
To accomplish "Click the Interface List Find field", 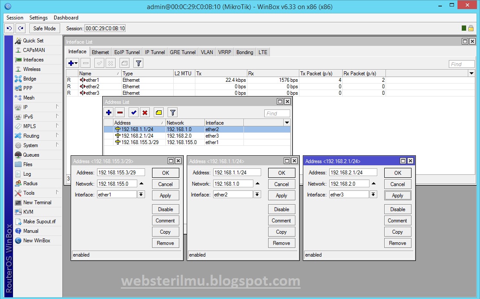I will (x=462, y=64).
